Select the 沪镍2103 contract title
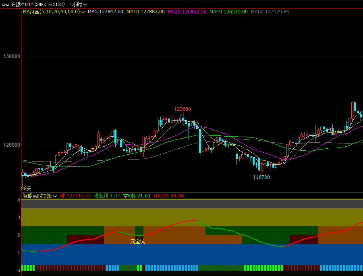This screenshot has width=363, height=276. click(21, 4)
